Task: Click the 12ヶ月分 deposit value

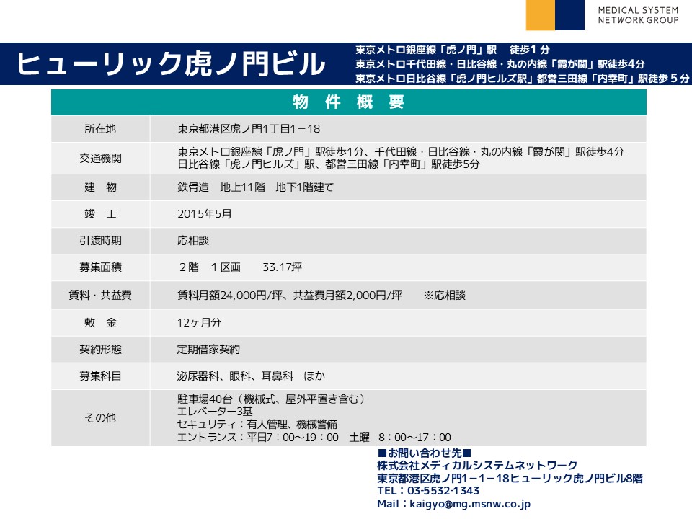Action: coord(199,323)
